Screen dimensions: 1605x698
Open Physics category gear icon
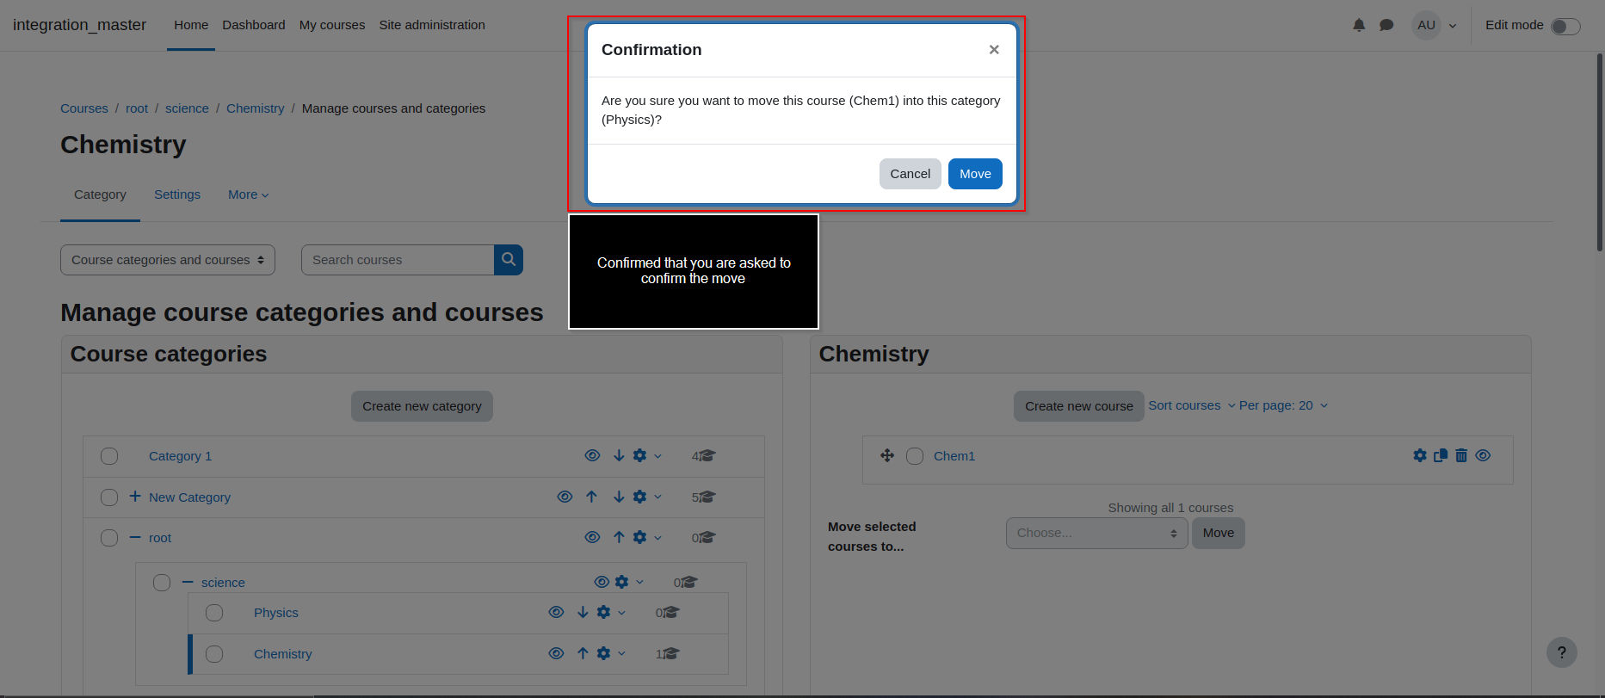point(603,613)
